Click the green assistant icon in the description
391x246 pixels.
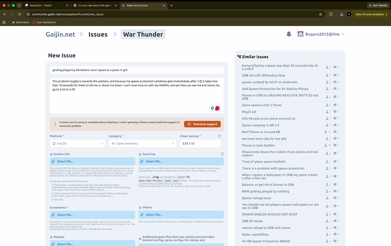212,108
